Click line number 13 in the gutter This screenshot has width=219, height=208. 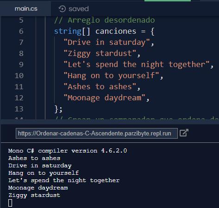[x=19, y=109]
